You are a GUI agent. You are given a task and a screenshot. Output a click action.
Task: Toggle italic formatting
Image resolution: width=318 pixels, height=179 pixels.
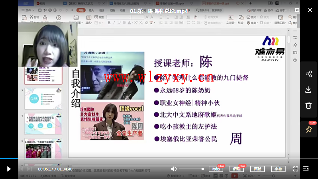(x=114, y=22)
